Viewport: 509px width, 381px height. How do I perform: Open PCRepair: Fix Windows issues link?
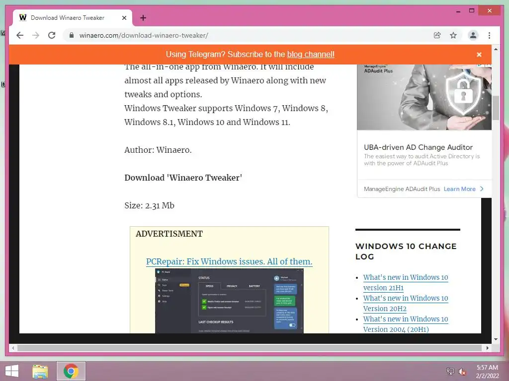(x=229, y=261)
